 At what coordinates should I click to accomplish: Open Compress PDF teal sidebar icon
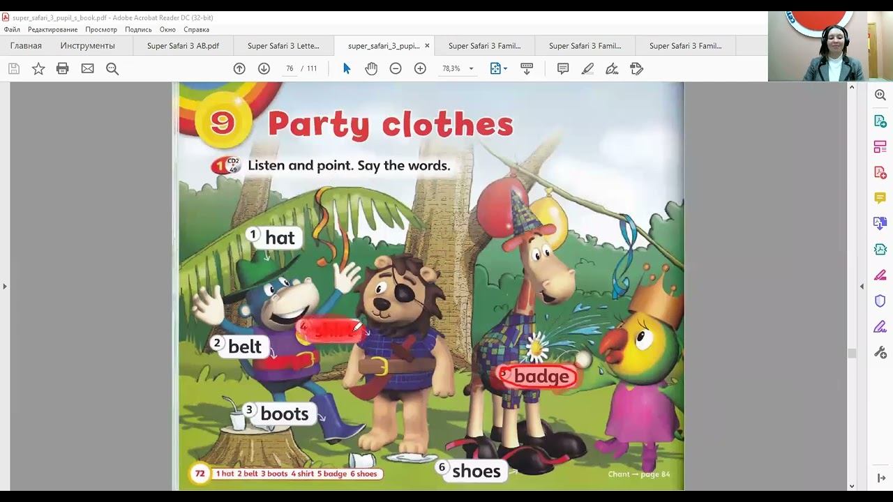(880, 249)
